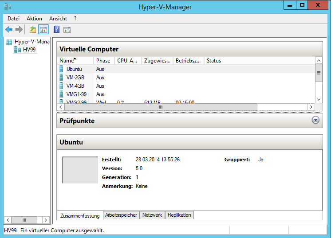Click the VM list scroll up arrow
The width and height of the screenshot is (331, 238).
(x=319, y=61)
